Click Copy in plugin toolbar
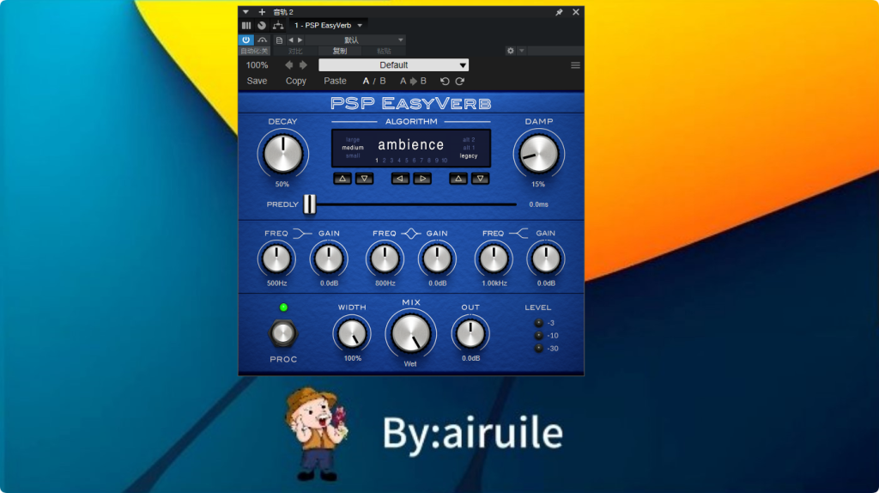879x493 pixels. (x=295, y=82)
